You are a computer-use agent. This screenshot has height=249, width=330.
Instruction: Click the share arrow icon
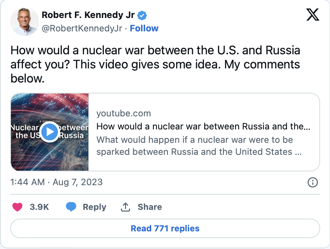tap(125, 207)
